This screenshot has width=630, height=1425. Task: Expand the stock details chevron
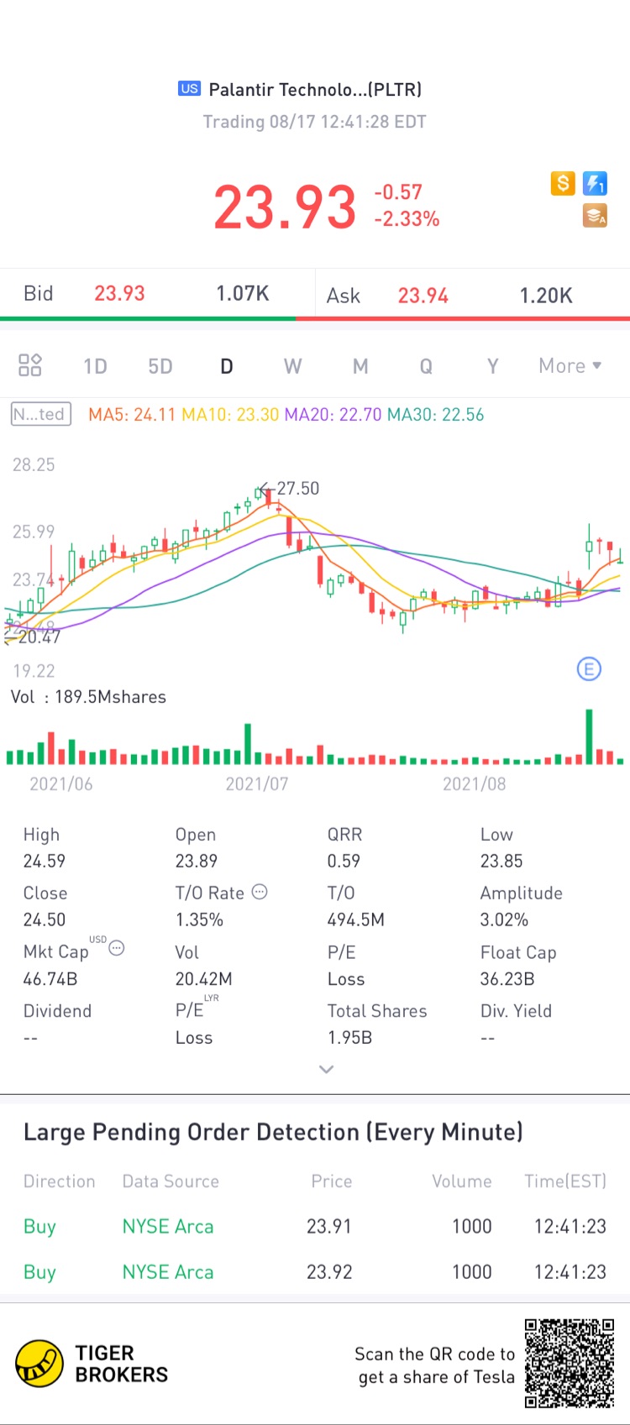click(327, 1069)
